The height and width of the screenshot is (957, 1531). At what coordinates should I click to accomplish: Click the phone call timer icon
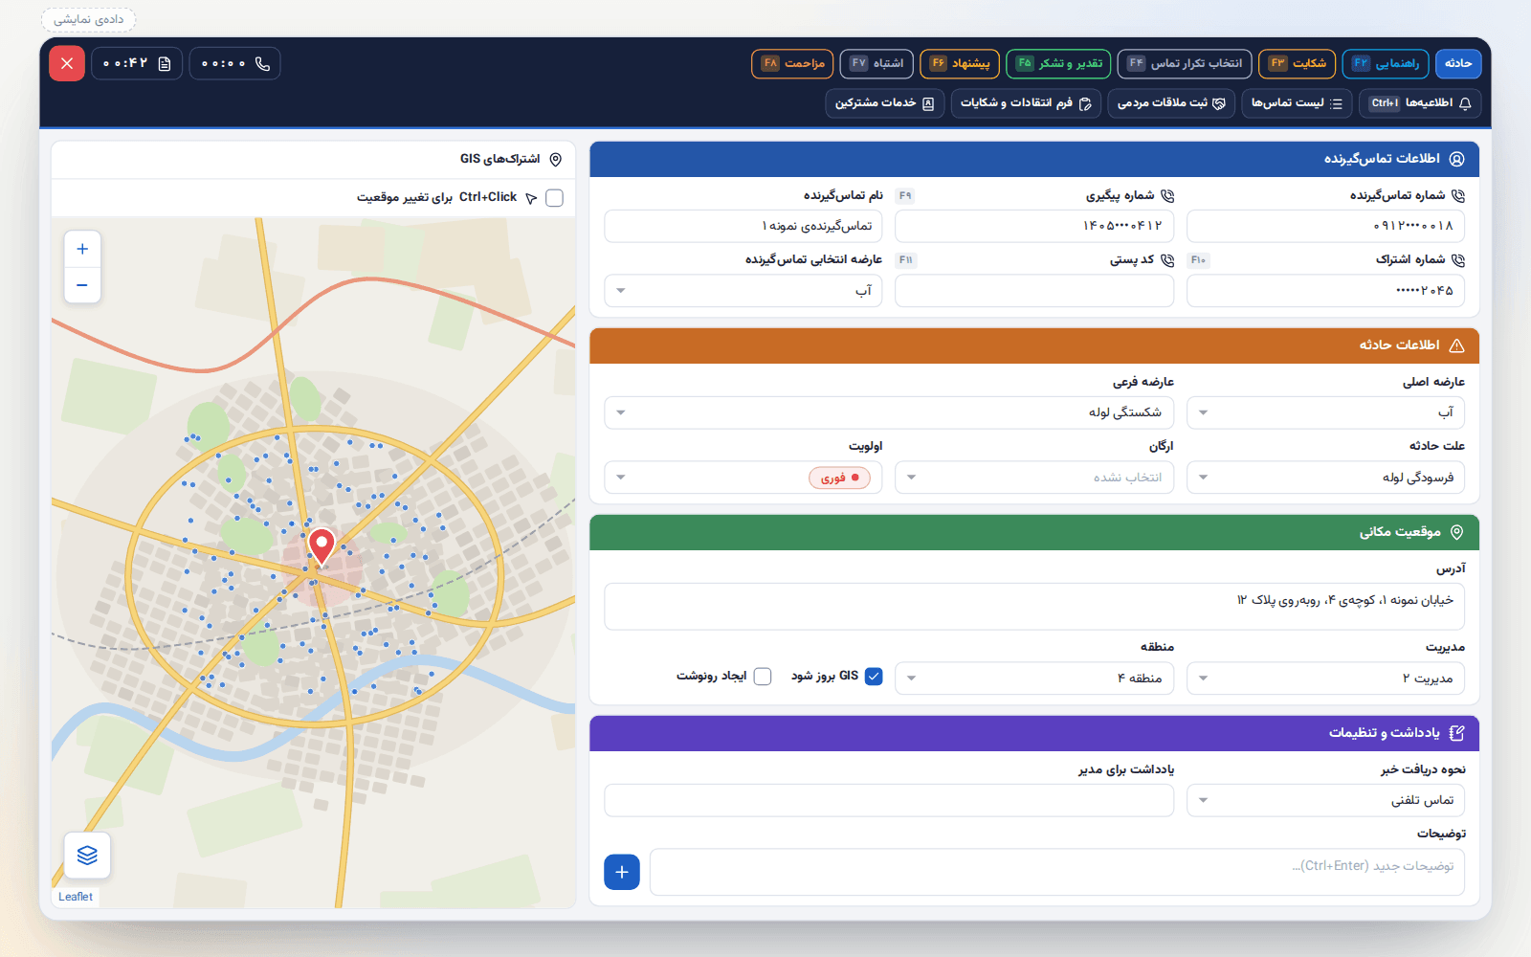click(x=262, y=63)
